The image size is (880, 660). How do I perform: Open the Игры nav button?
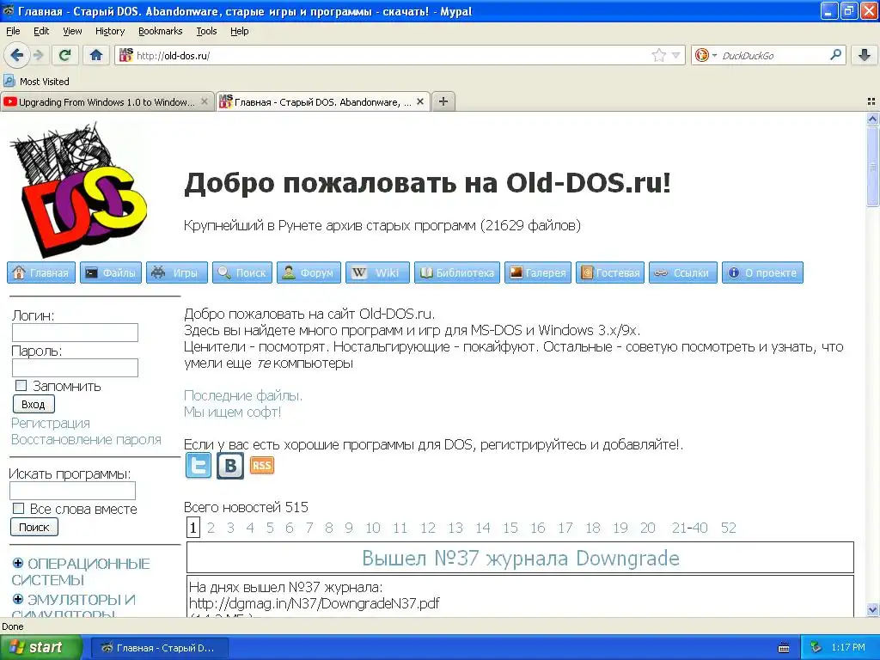pyautogui.click(x=177, y=272)
